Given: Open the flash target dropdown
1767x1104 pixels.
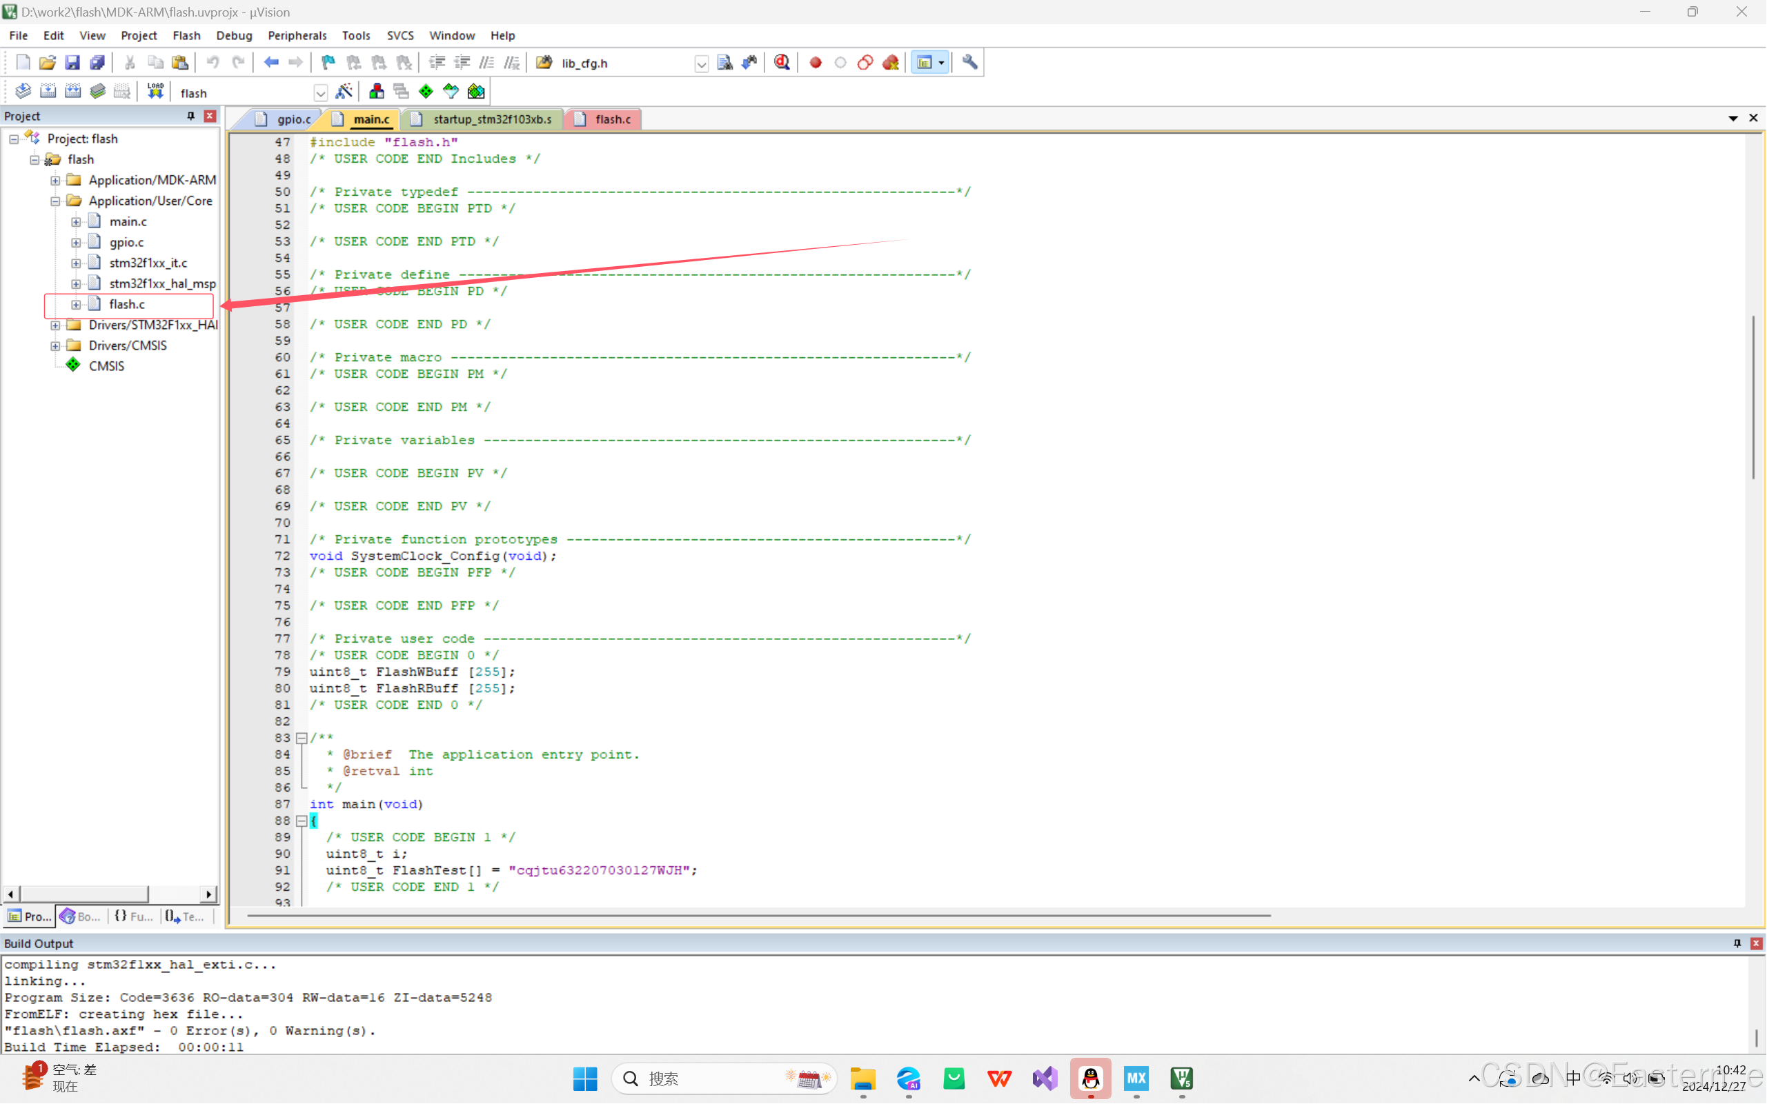Looking at the screenshot, I should coord(320,92).
